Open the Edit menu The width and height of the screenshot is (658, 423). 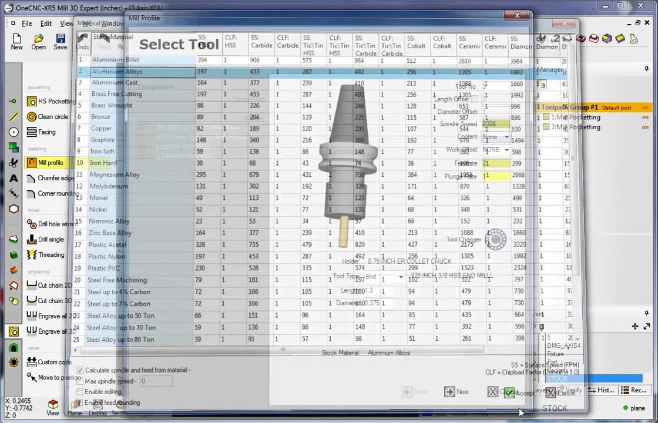pyautogui.click(x=46, y=23)
